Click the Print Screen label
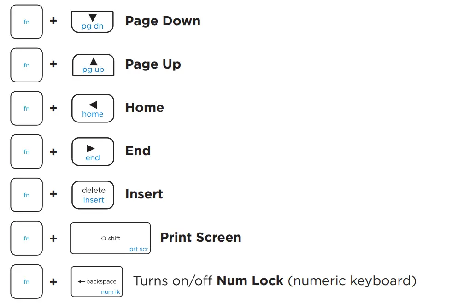Viewport: 469px width, 303px height. 200,238
